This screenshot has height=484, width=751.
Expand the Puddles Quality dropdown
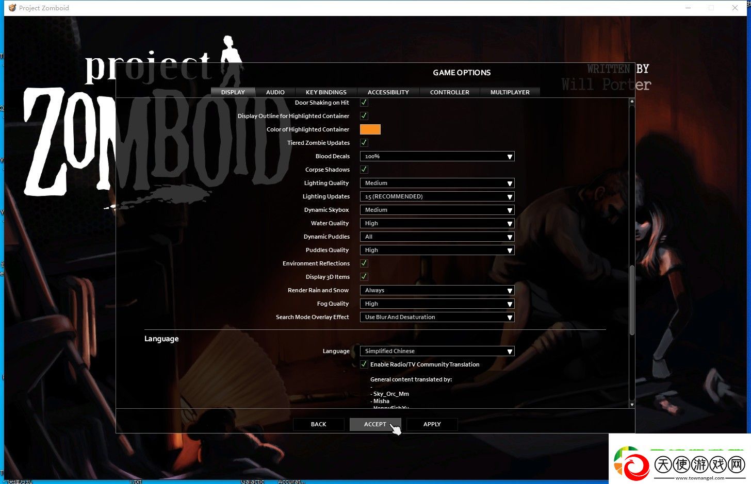pos(437,250)
